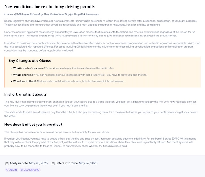Click the calendar icon beside Analysis date
The height and width of the screenshot is (177, 205).
[7, 163]
